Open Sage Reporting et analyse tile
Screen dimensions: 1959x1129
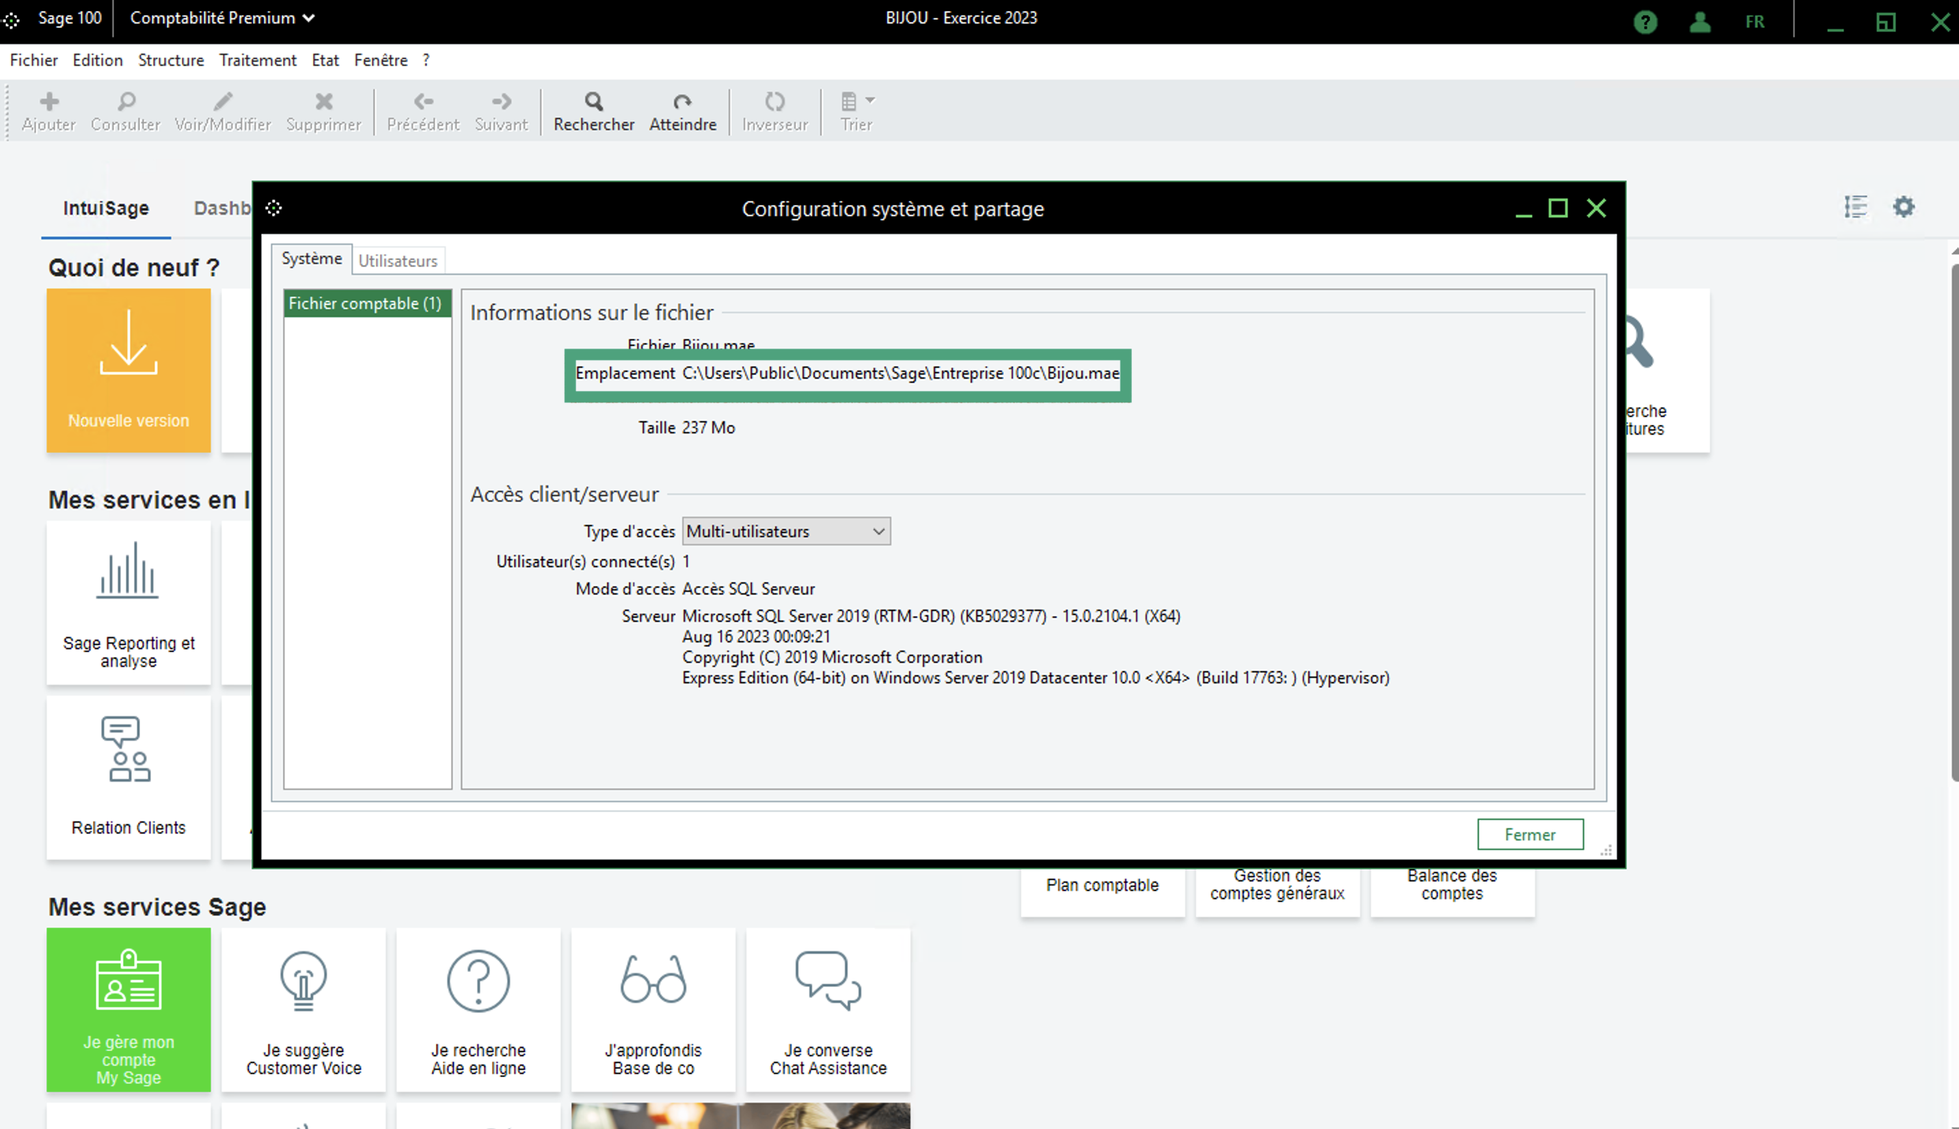[x=129, y=603]
